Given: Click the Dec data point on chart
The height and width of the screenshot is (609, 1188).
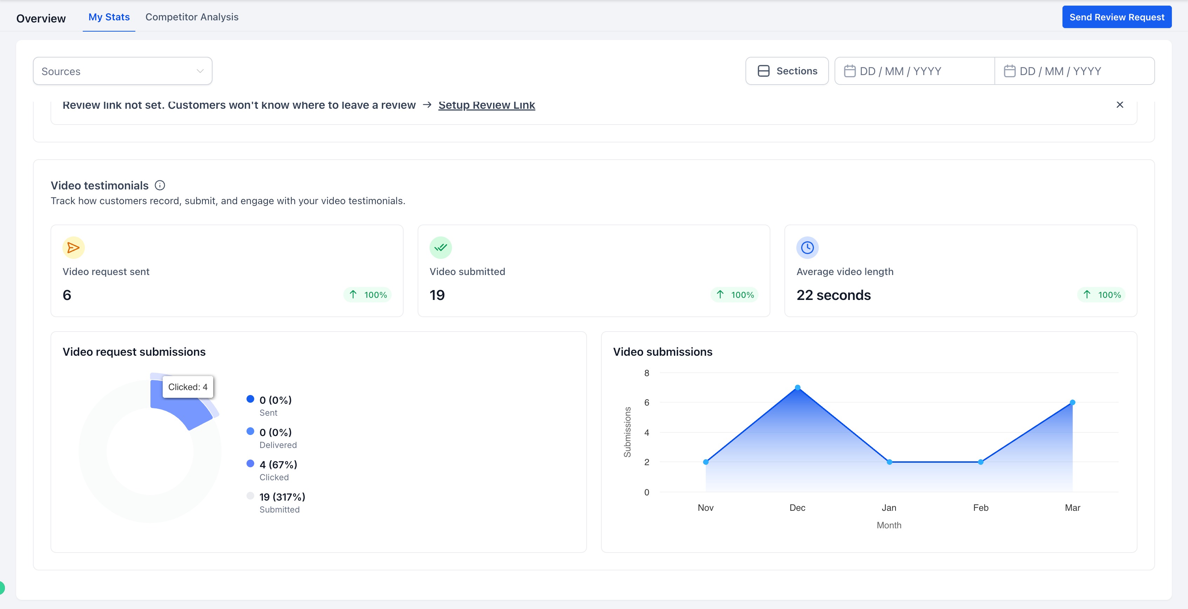Looking at the screenshot, I should (x=797, y=388).
